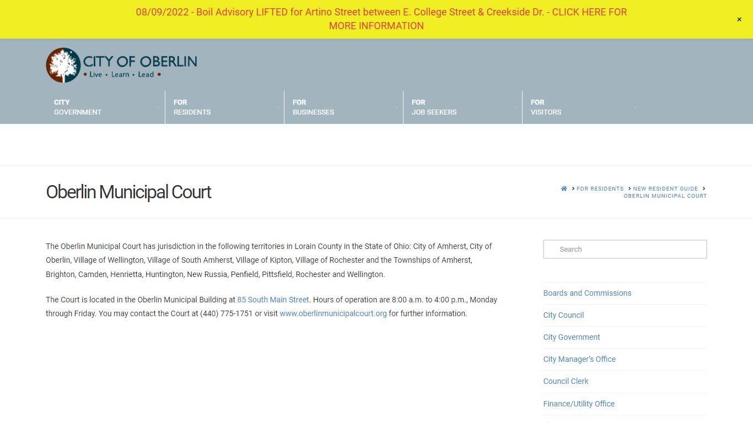The height and width of the screenshot is (423, 753).
Task: Open the 85 South Main Street link
Action: [x=273, y=300]
